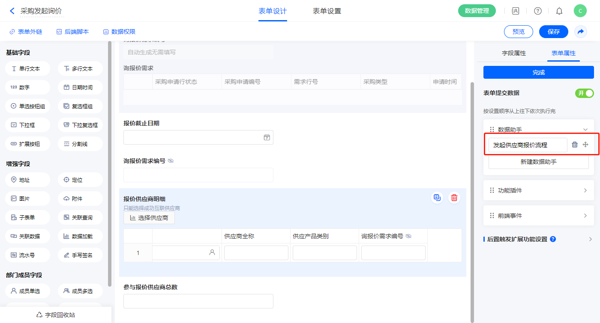Toggle eye icon beside 询报价需求编号 label
The image size is (600, 323).
coord(171,161)
